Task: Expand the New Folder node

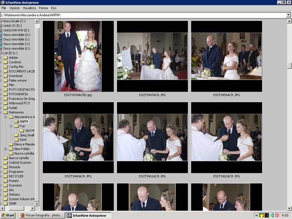Action: pos(5,149)
